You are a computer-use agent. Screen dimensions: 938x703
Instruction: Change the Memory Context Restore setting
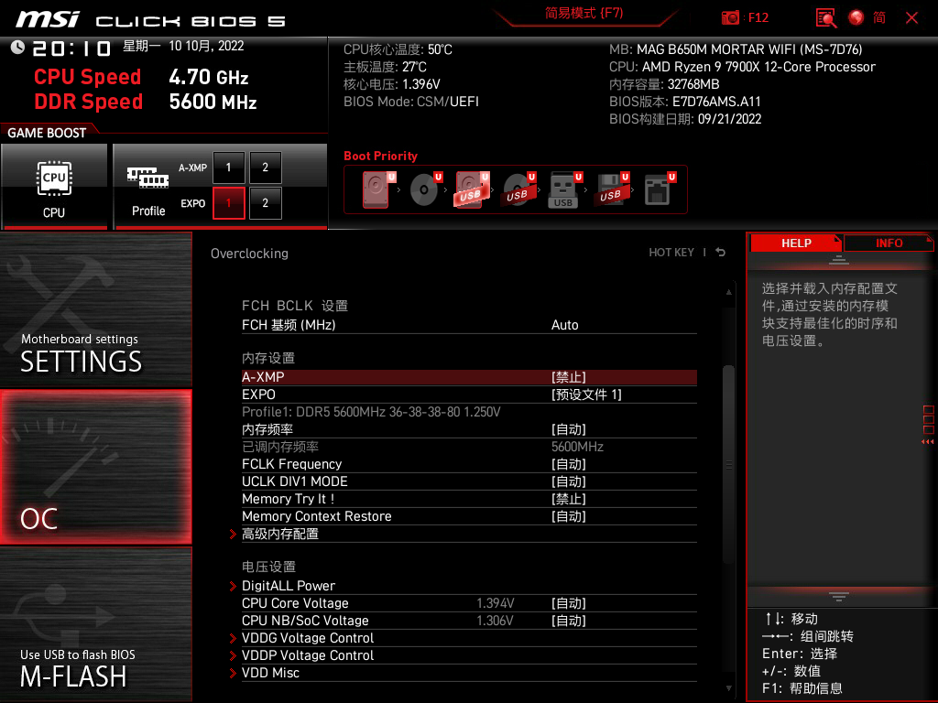[469, 516]
